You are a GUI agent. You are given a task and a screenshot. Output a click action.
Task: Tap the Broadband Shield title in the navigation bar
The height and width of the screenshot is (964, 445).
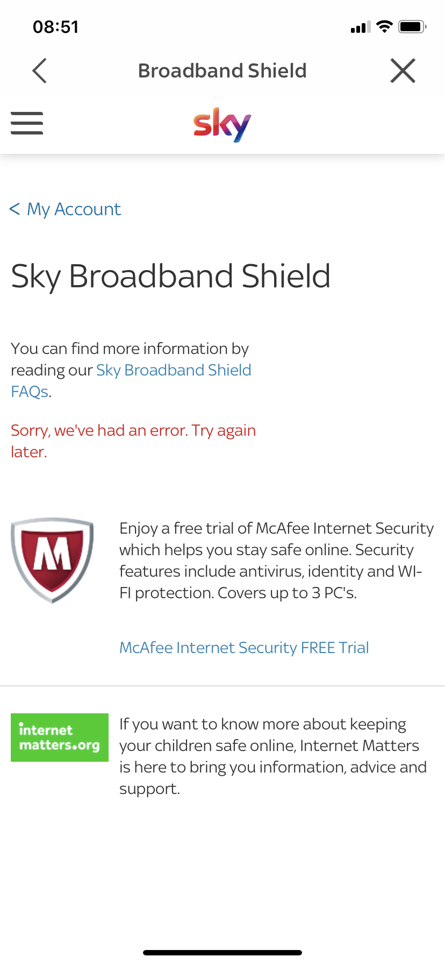pos(222,70)
